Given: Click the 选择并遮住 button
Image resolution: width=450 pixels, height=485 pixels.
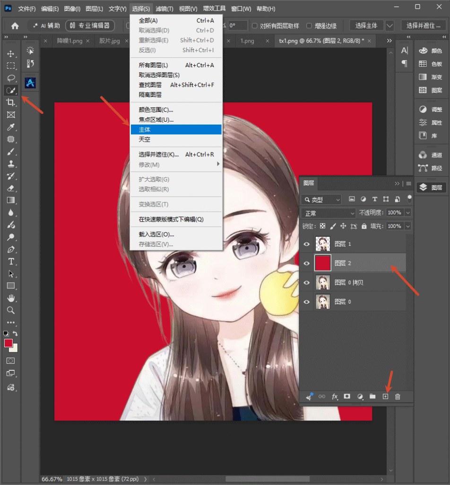Looking at the screenshot, I should pos(423,26).
